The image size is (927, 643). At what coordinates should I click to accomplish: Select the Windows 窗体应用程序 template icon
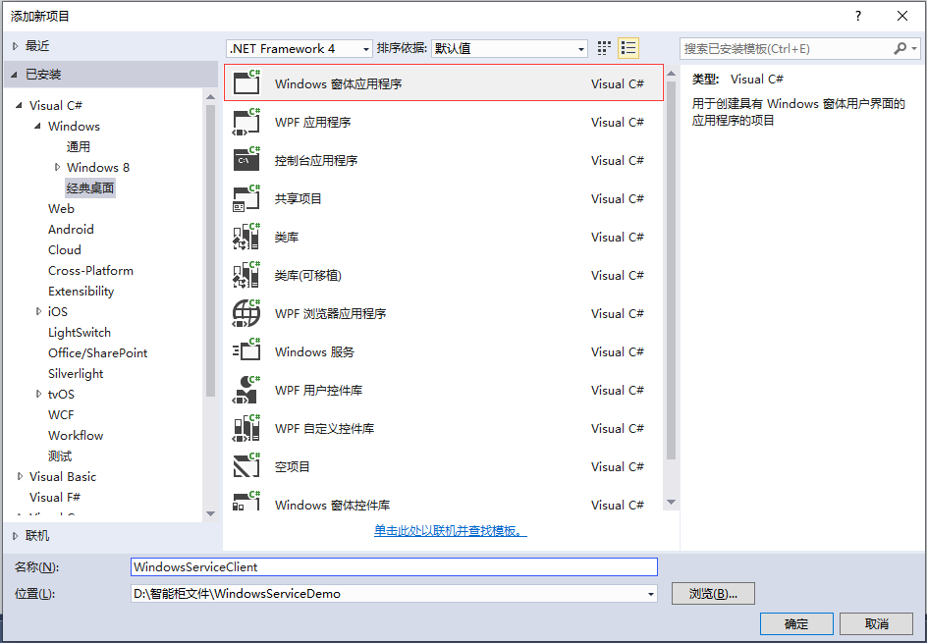pyautogui.click(x=246, y=82)
